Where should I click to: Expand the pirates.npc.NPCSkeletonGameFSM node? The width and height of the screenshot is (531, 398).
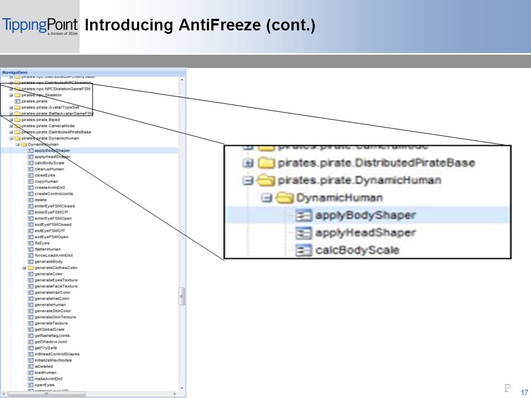[x=11, y=89]
